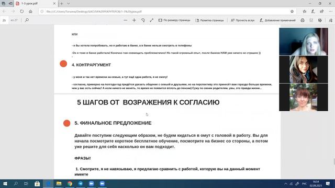The height and width of the screenshot is (188, 335).
Task: Open the first Zoom taskbar icon
Action: pos(92,183)
